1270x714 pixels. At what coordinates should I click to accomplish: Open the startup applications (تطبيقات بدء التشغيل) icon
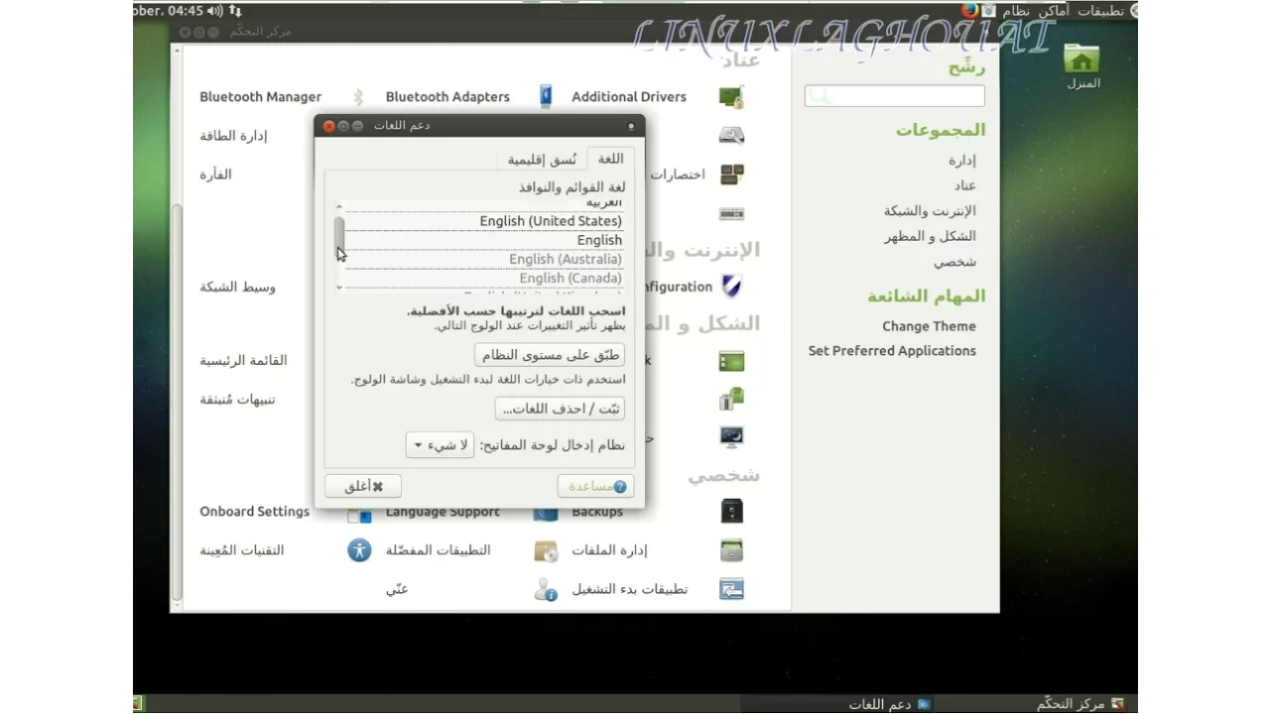point(731,589)
